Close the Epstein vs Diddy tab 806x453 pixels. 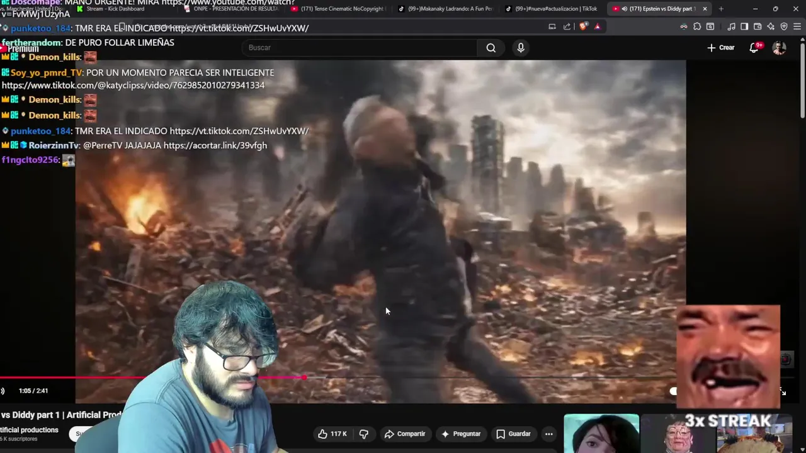pyautogui.click(x=705, y=9)
